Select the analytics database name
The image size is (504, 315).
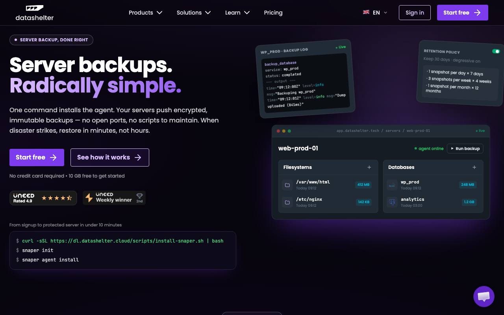413,199
